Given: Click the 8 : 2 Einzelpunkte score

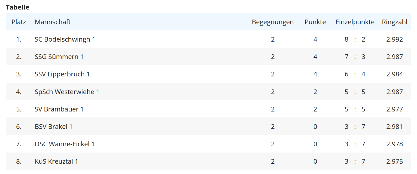Looking at the screenshot, I should click(x=355, y=39).
